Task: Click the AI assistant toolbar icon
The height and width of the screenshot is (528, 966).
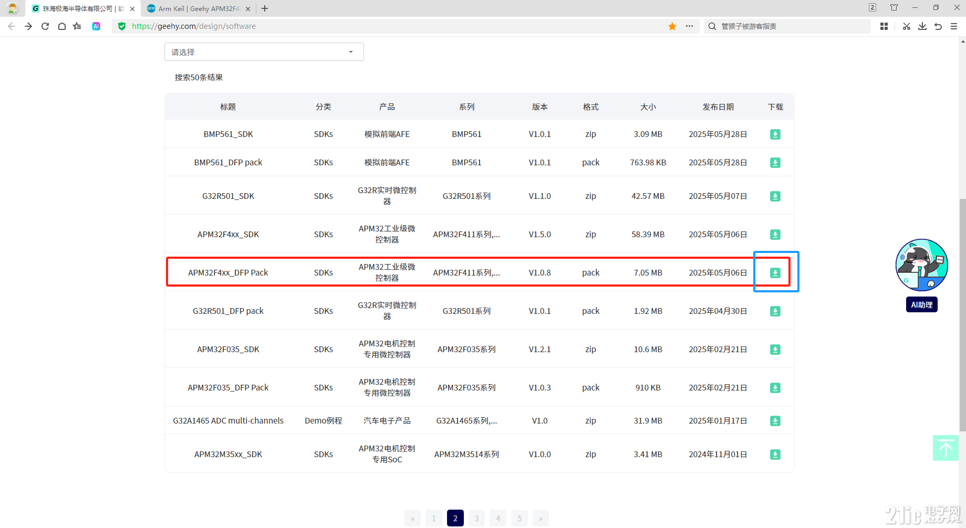Action: click(x=96, y=26)
